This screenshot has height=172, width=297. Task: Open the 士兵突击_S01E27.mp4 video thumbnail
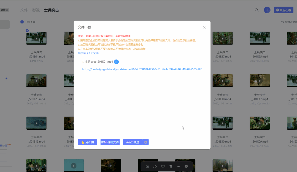click(x=222, y=38)
